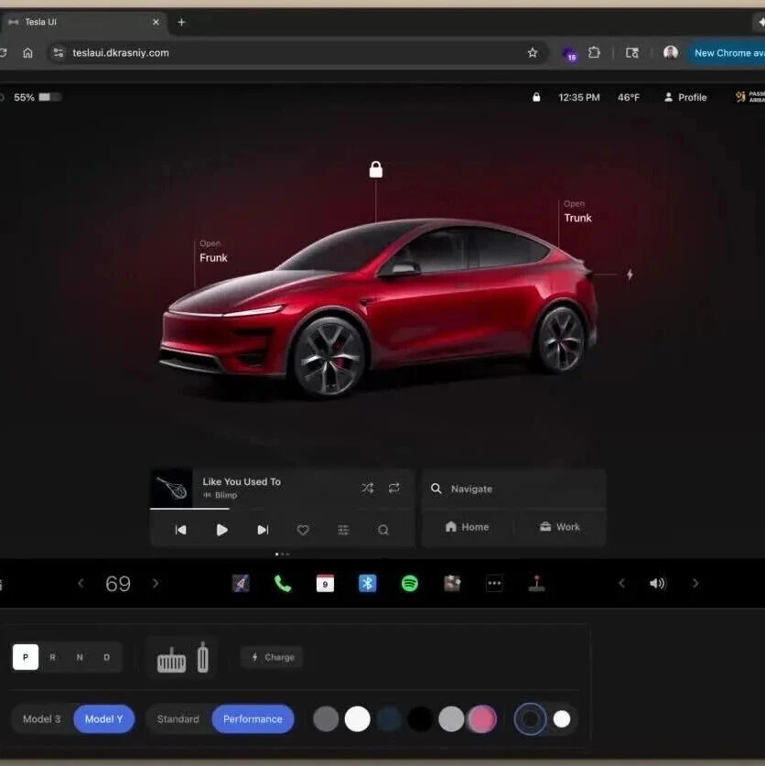Screen dimensions: 765x766
Task: Switch to Model 3
Action: (x=41, y=719)
